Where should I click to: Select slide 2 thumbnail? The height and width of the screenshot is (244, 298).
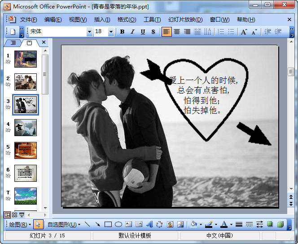(26, 82)
